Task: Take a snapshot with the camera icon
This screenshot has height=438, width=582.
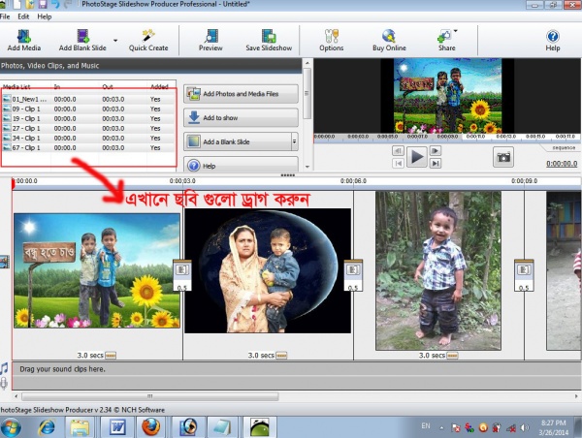Action: coord(503,157)
